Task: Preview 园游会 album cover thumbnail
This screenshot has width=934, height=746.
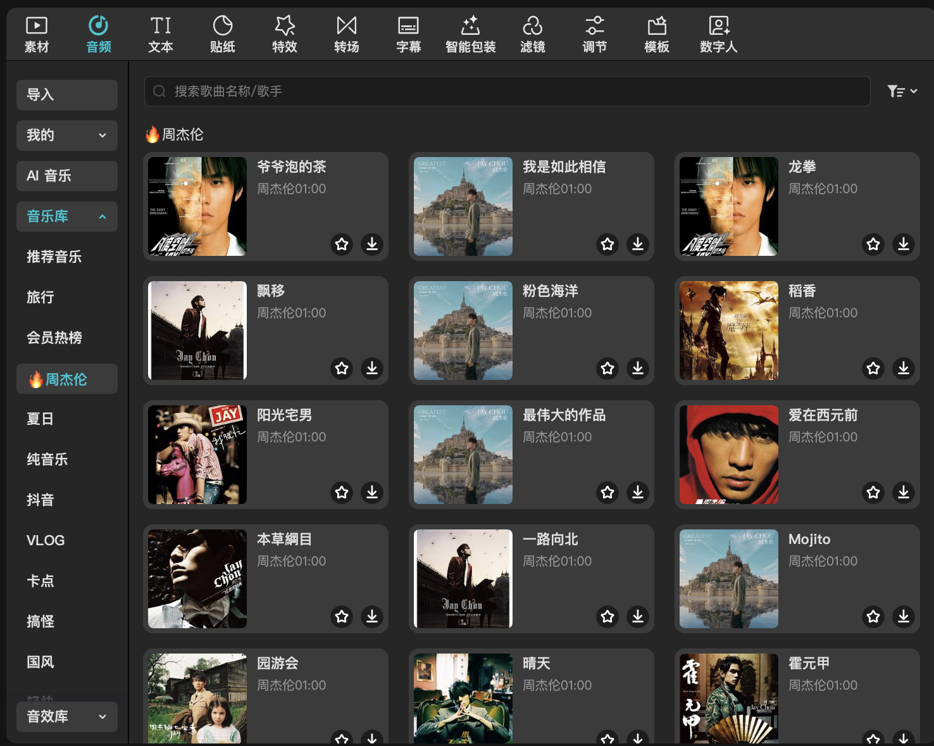Action: click(197, 699)
